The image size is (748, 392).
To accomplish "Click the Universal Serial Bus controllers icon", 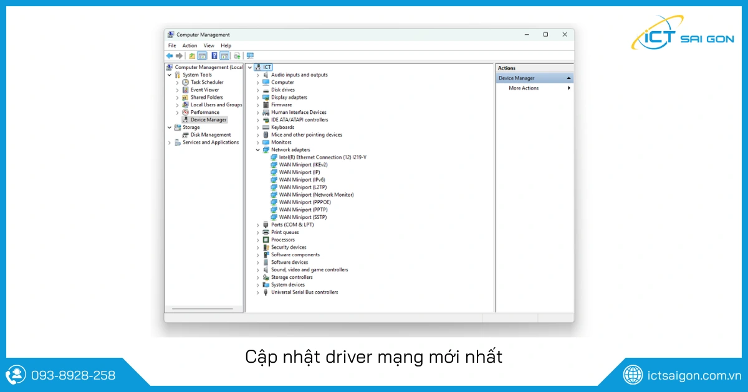I will 266,292.
